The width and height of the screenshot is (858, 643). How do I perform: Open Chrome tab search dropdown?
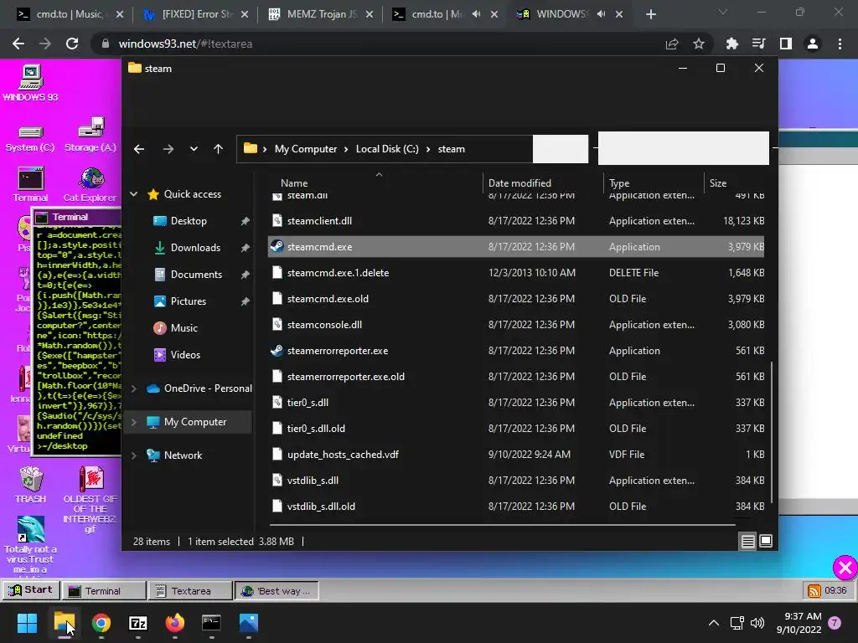coord(723,12)
